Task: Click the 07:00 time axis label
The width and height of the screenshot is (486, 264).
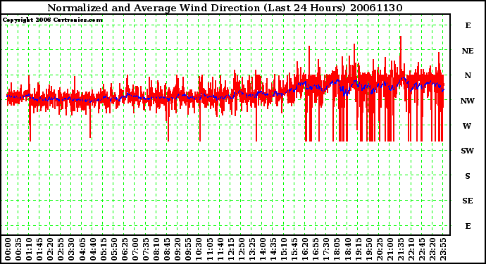Action: (135, 249)
